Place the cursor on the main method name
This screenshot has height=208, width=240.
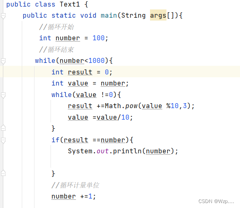(109, 16)
